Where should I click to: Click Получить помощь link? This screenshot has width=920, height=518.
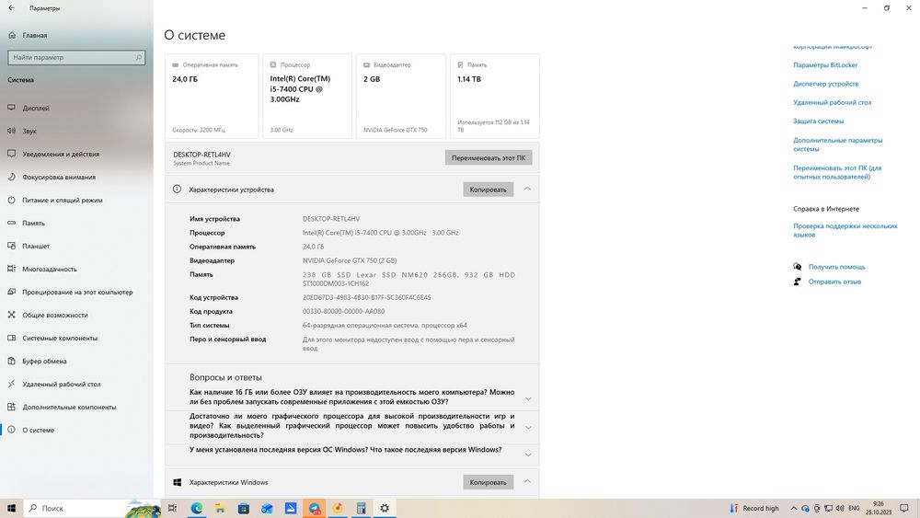click(836, 267)
